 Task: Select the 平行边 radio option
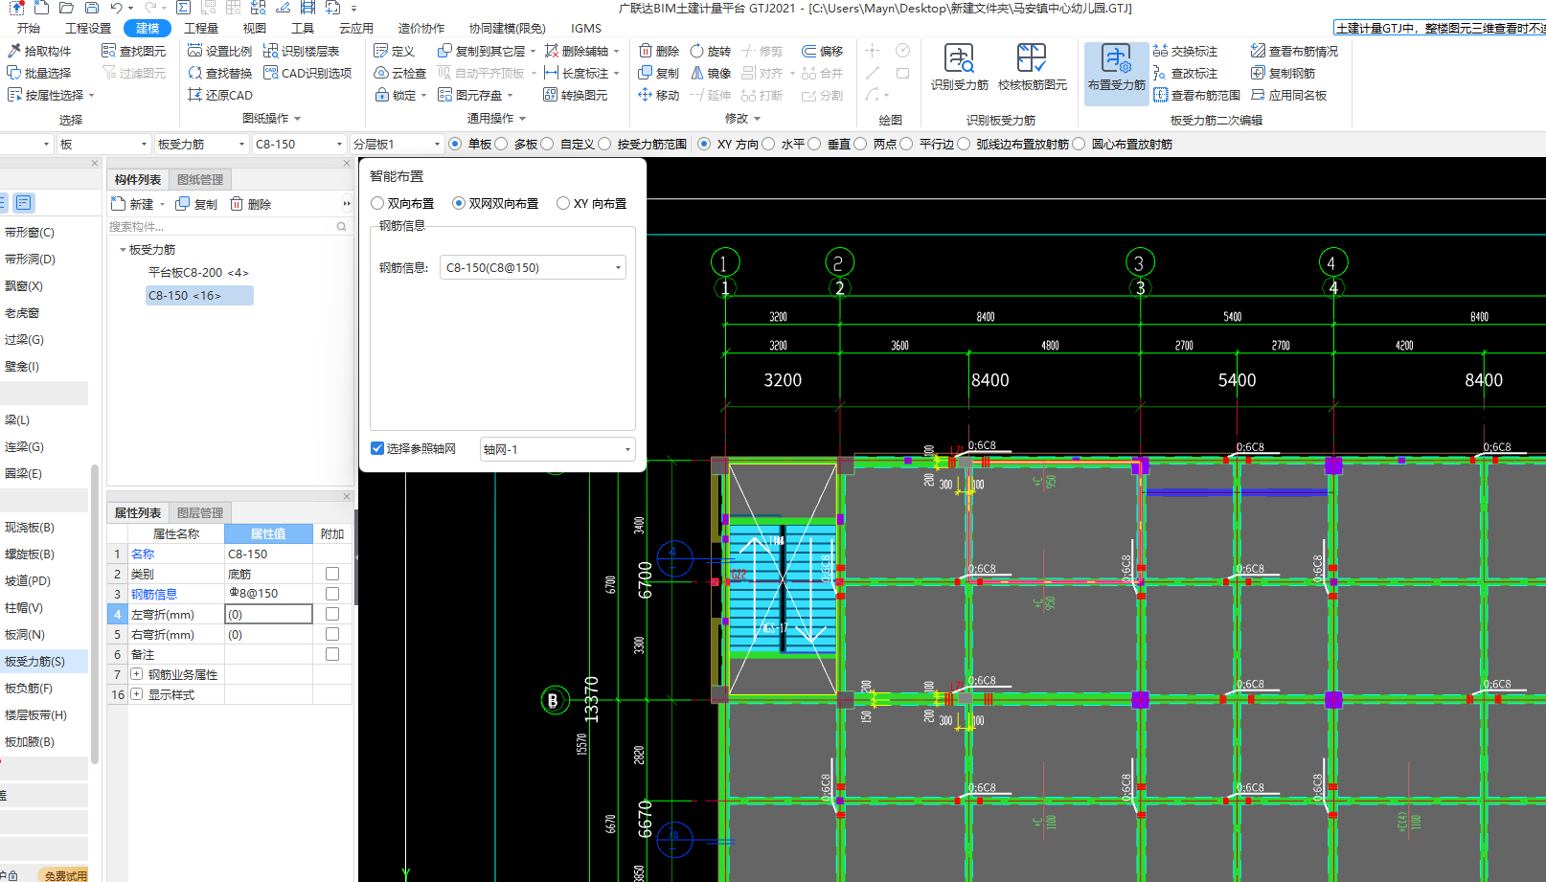coord(927,144)
